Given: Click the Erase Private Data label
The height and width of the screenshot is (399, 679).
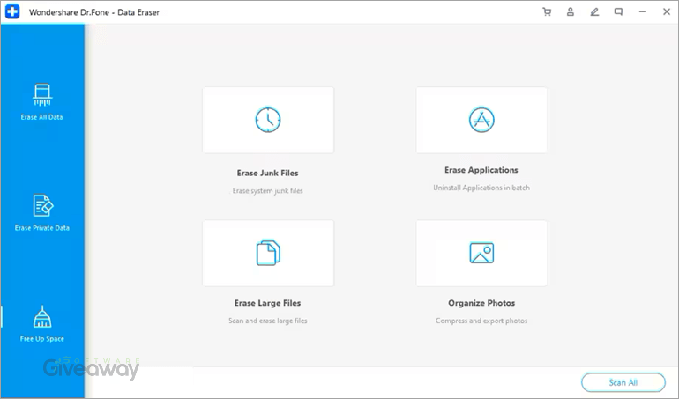Looking at the screenshot, I should 42,228.
